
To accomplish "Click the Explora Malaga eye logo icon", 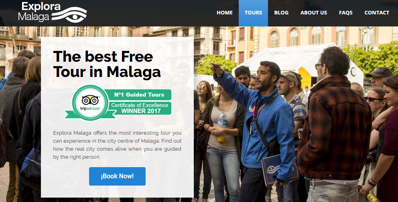I will click(x=69, y=15).
